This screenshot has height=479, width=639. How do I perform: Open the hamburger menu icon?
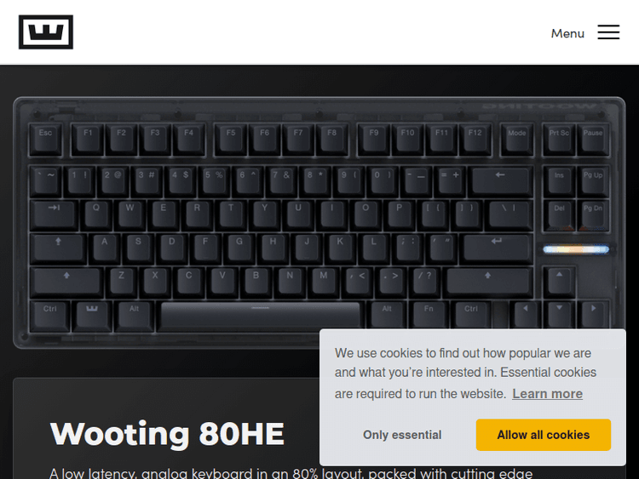(x=608, y=32)
